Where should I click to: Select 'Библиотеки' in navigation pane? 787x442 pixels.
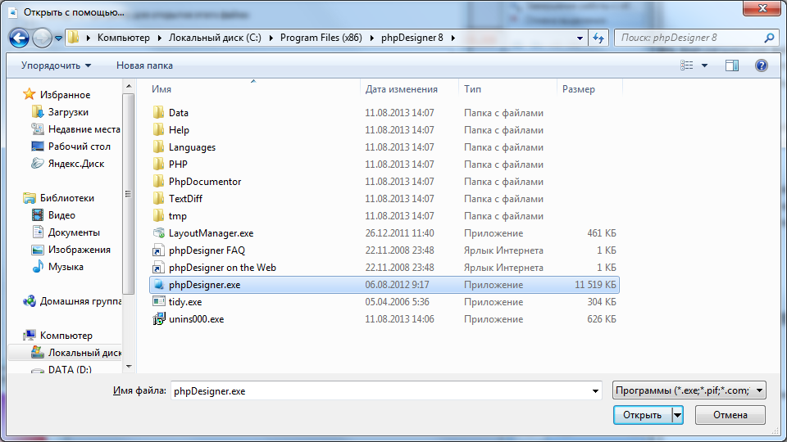click(66, 198)
